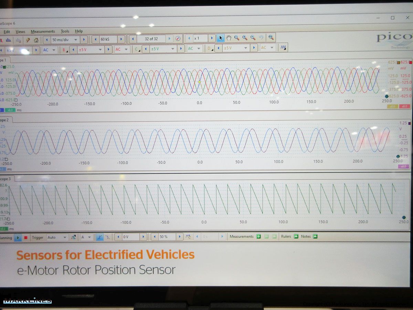
Task: Click the green start capture button
Action: tap(18, 238)
